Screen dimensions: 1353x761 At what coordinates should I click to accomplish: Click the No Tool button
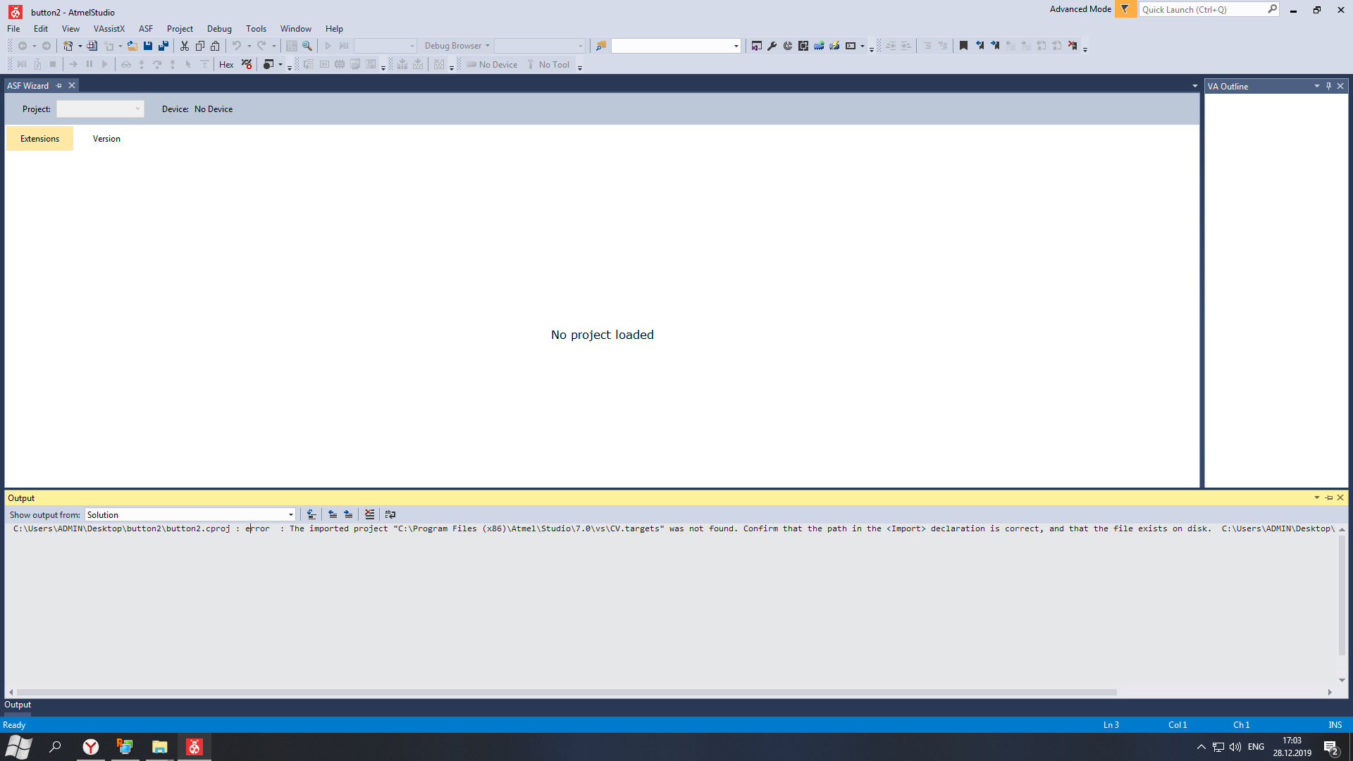[548, 64]
